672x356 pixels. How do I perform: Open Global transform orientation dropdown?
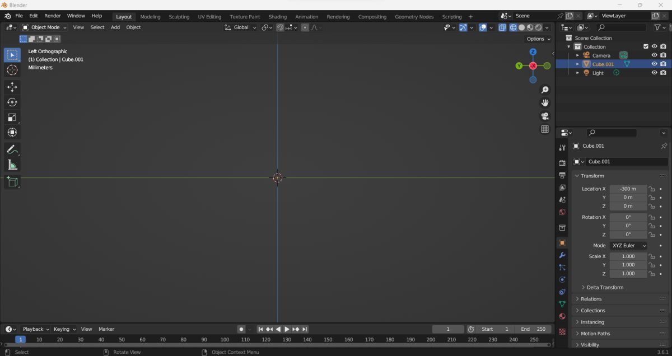pos(241,27)
